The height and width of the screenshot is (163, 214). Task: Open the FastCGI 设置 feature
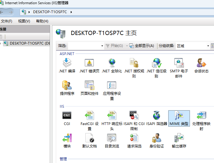point(90,121)
